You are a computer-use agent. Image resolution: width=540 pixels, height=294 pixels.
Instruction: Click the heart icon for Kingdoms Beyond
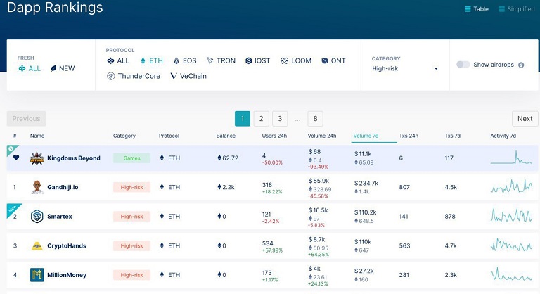tap(16, 158)
